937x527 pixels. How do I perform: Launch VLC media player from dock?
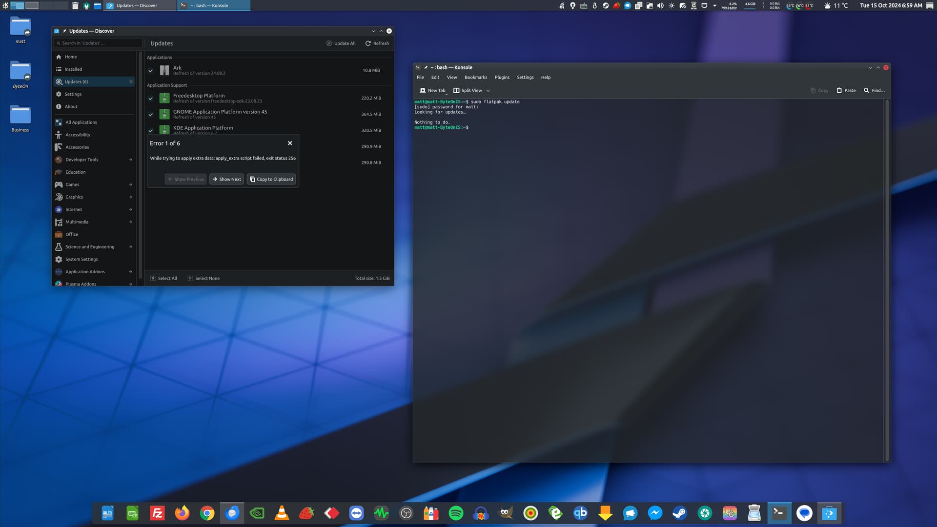click(282, 513)
